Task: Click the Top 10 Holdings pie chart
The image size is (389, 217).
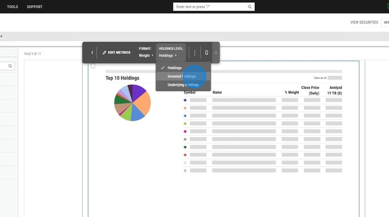Action: click(132, 103)
